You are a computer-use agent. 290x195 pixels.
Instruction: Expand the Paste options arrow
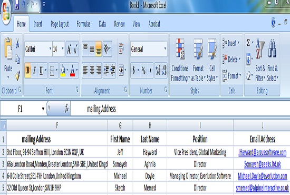[x=8, y=77]
